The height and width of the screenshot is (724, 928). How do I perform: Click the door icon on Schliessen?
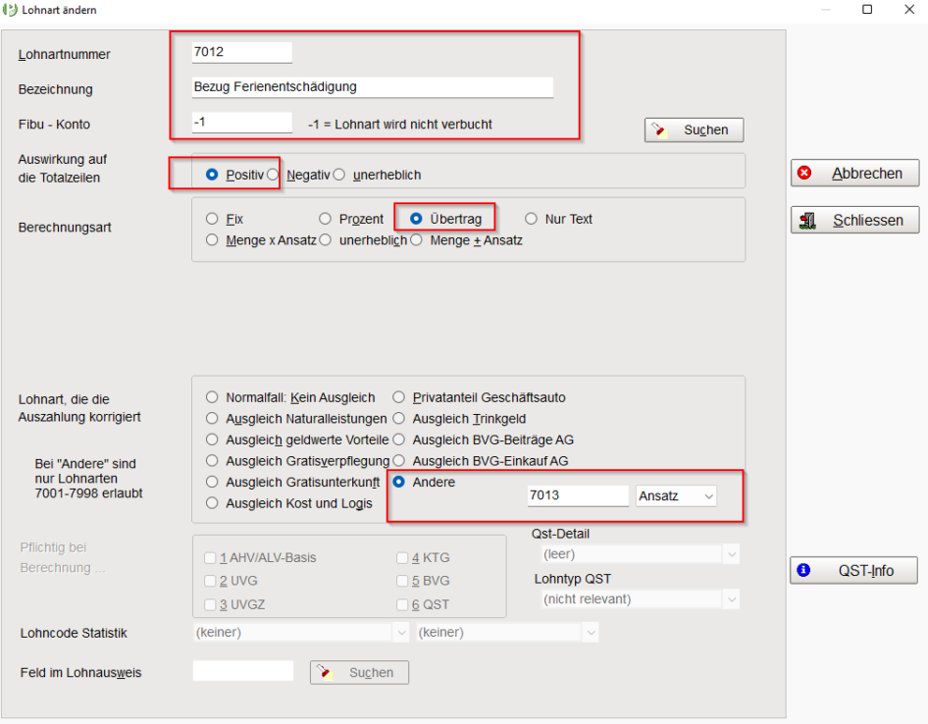[807, 221]
